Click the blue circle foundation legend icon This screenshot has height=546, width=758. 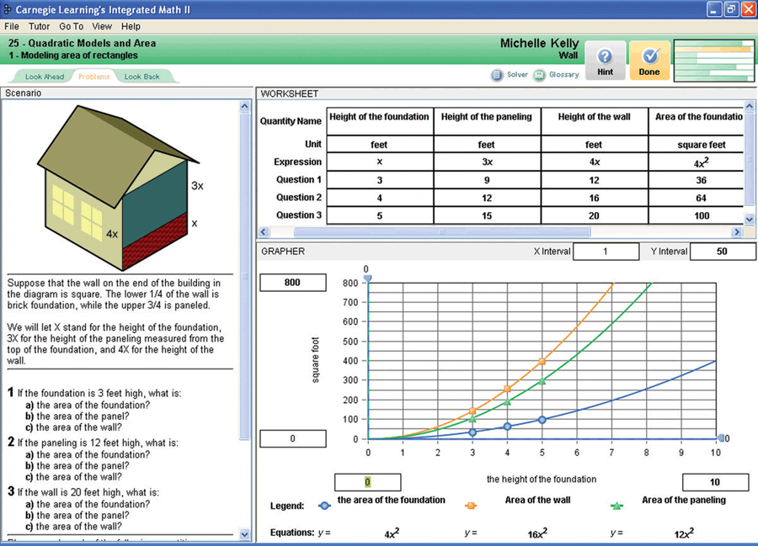(x=324, y=506)
